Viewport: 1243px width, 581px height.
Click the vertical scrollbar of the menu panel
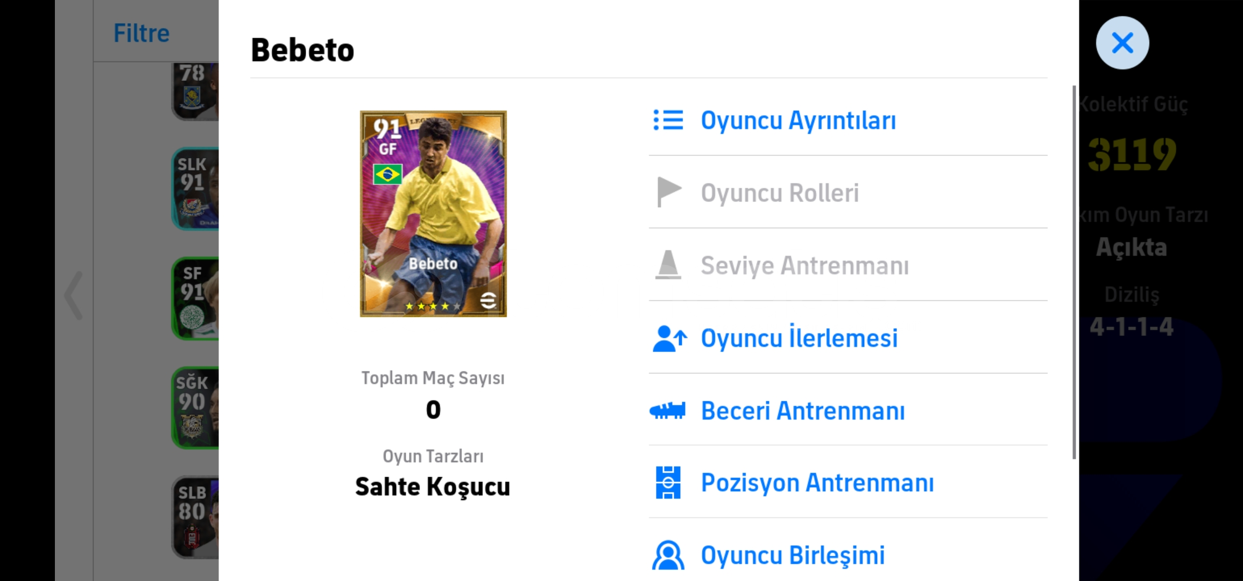[1074, 272]
